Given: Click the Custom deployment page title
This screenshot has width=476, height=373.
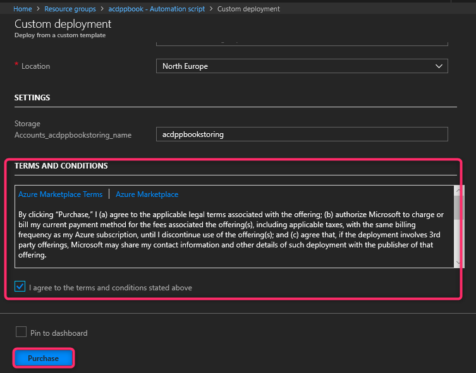Looking at the screenshot, I should point(63,24).
